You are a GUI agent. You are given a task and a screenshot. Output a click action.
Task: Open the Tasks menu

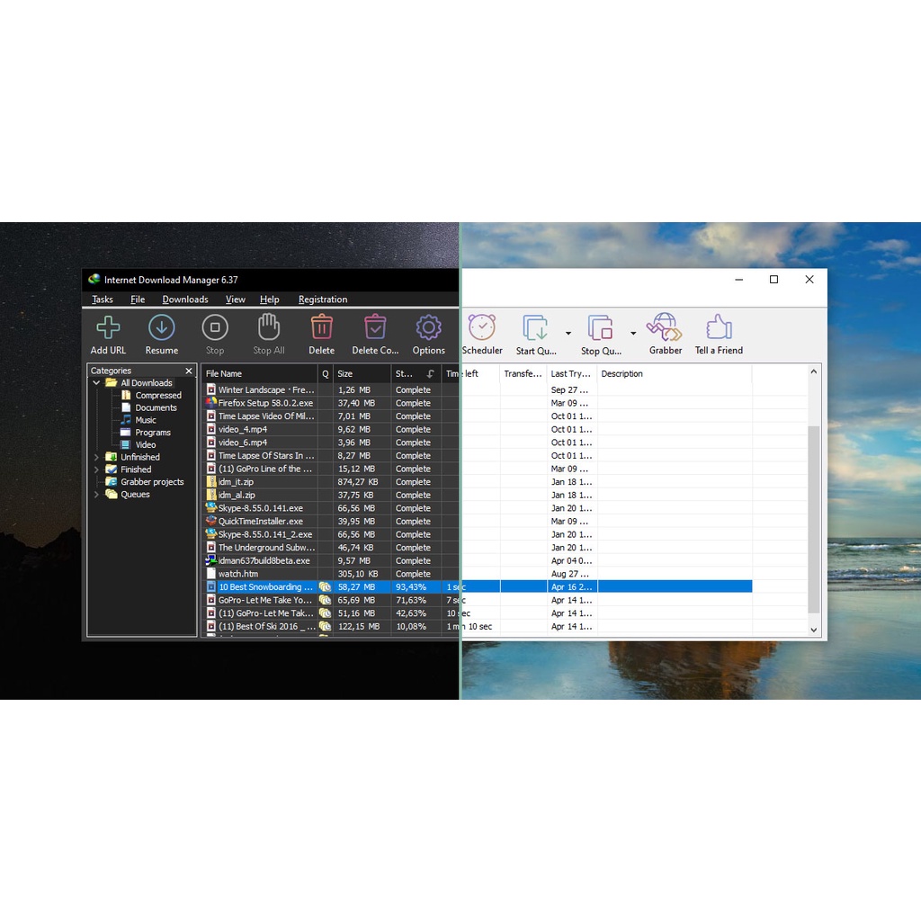(x=103, y=299)
